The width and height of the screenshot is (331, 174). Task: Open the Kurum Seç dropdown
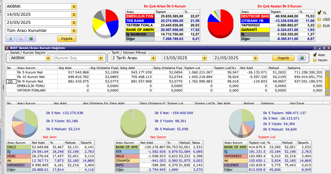tap(101, 58)
